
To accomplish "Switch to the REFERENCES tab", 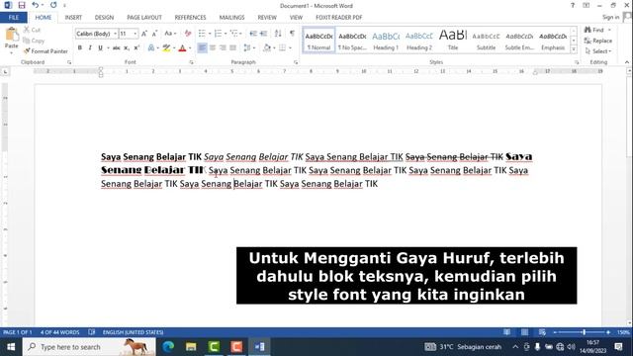I will pos(190,18).
